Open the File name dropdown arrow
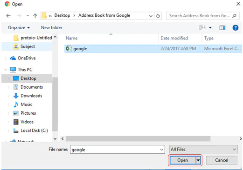Screen dimensions: 243x170 coord(162,150)
